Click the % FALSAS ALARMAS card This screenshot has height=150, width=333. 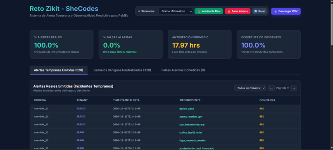coord(131,44)
